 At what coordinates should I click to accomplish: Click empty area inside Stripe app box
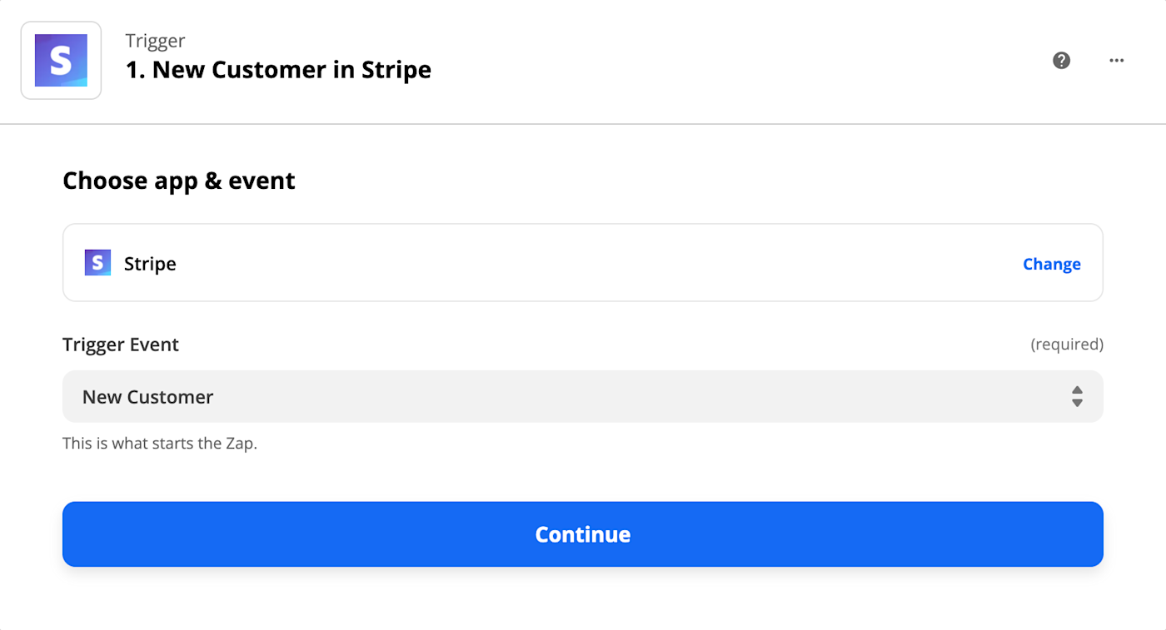(x=583, y=263)
